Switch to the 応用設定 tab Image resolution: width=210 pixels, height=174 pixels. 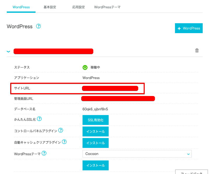pyautogui.click(x=78, y=7)
